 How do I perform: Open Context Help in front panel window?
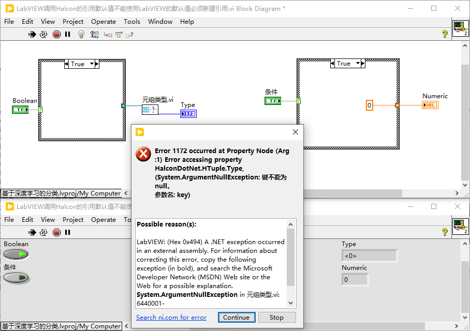tap(445, 232)
